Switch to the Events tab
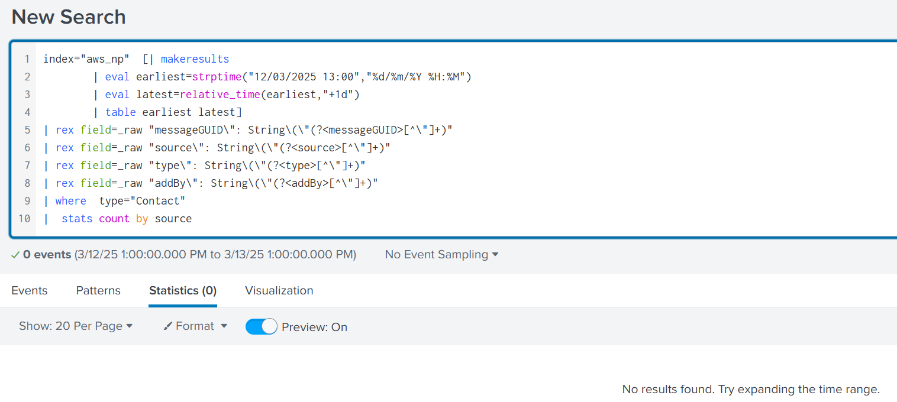This screenshot has width=897, height=402. point(30,290)
